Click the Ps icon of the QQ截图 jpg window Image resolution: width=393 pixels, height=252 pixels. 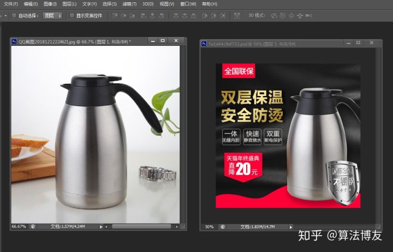coord(14,41)
